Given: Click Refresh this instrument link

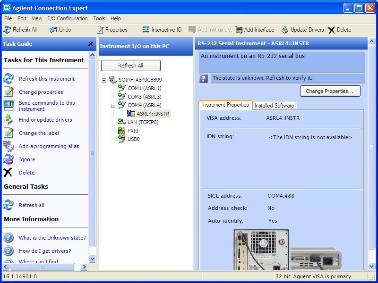Looking at the screenshot, I should pyautogui.click(x=47, y=79).
